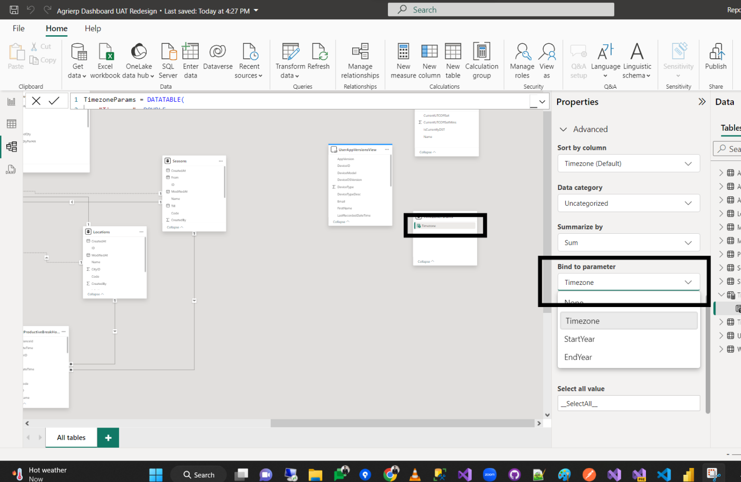Open Enter data
This screenshot has height=482, width=741.
191,59
